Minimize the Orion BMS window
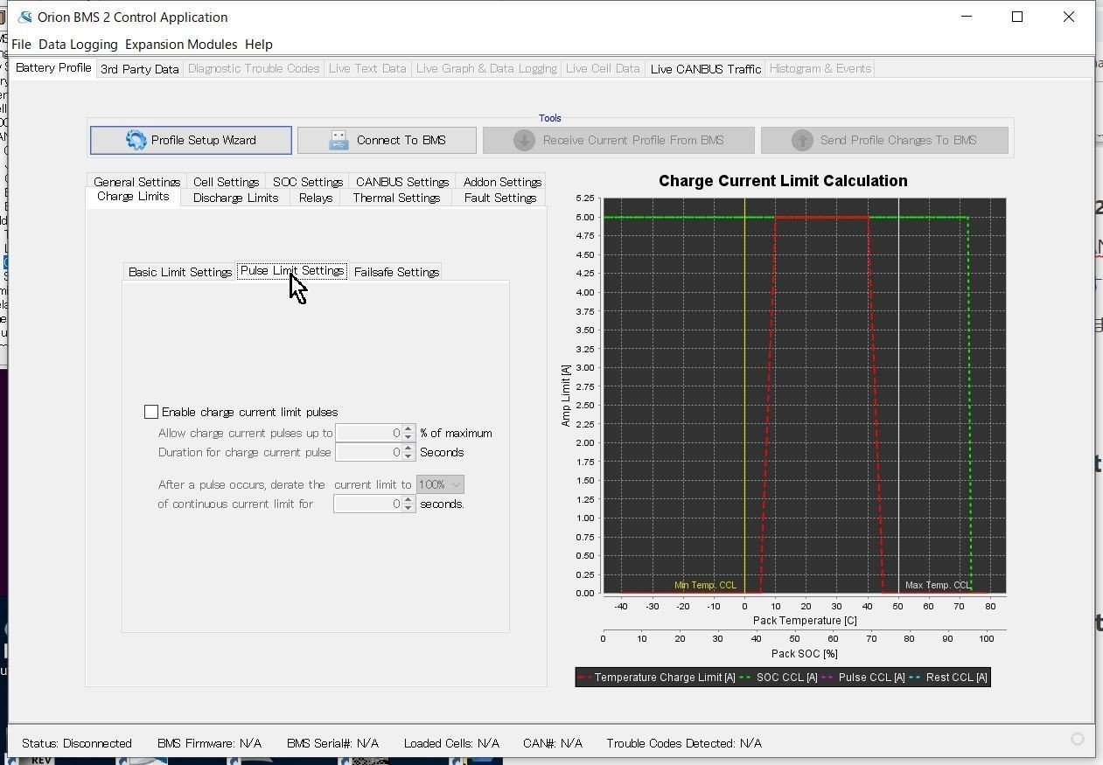This screenshot has height=765, width=1103. pyautogui.click(x=967, y=17)
